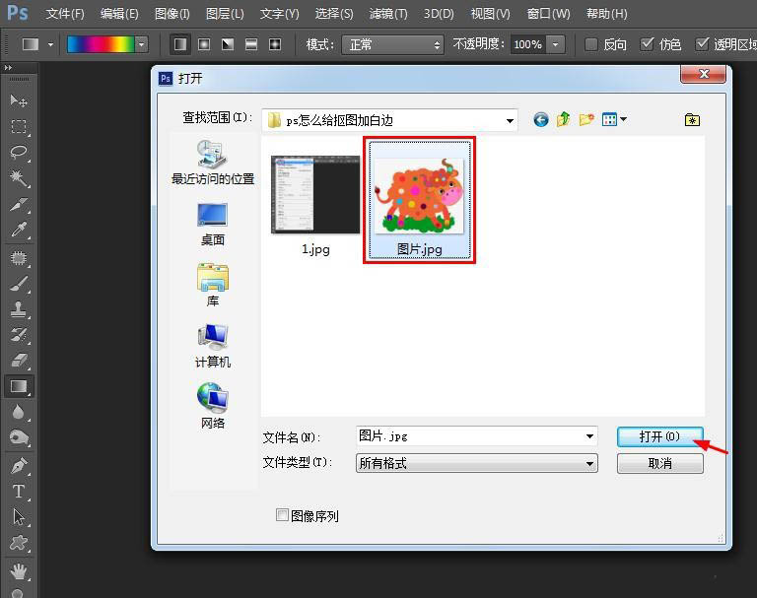Enable the 图像序列 checkbox
757x598 pixels.
[x=283, y=515]
